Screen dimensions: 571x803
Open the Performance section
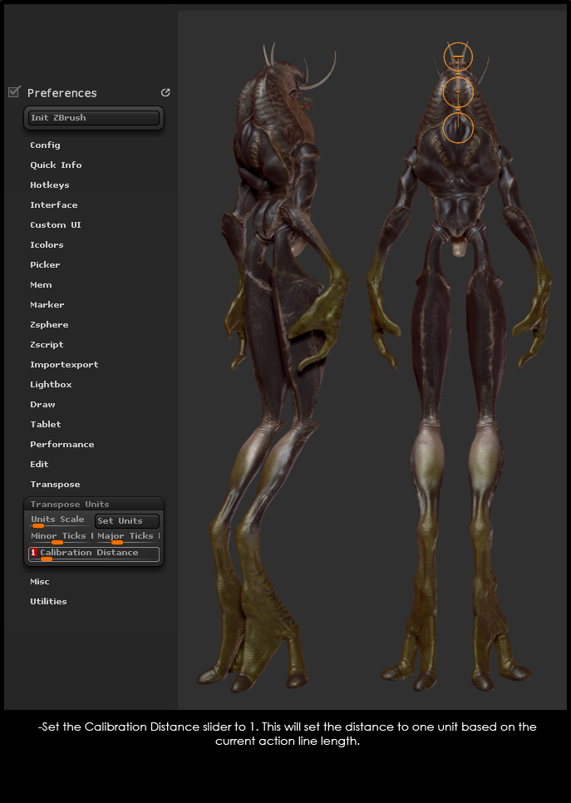(x=62, y=445)
